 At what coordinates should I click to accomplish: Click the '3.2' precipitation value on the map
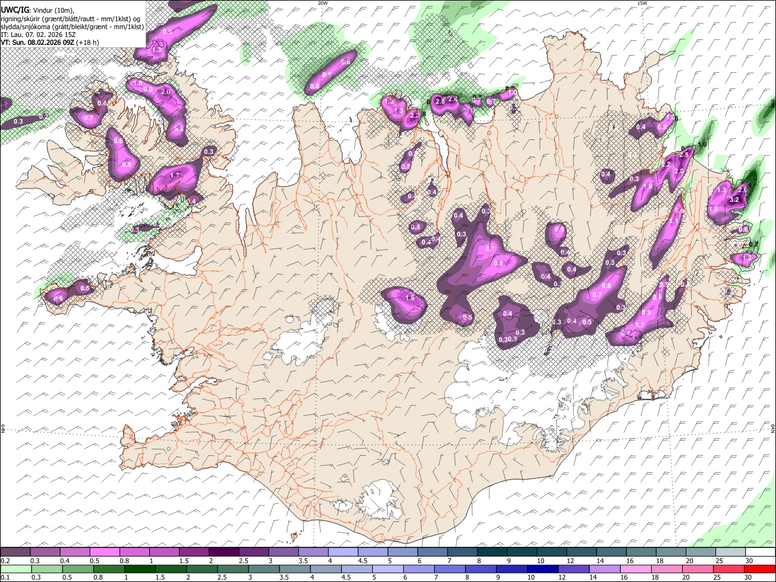(734, 199)
